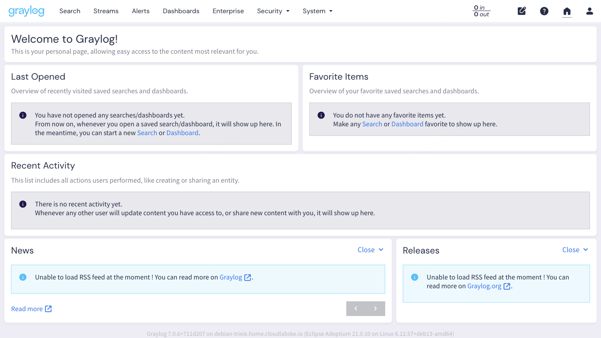Click the Welcome to Graylog! heading
601x338 pixels.
[x=64, y=39]
